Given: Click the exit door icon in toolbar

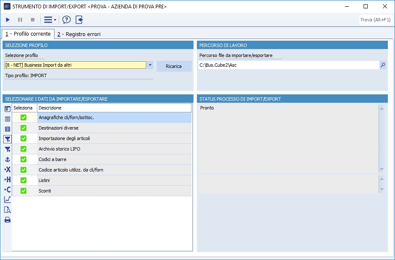Looking at the screenshot, I should point(79,20).
